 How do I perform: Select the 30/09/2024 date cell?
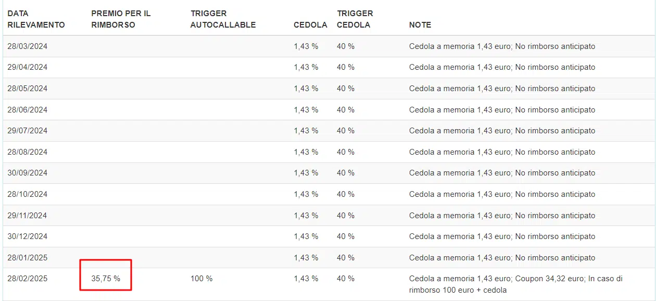[x=27, y=173]
